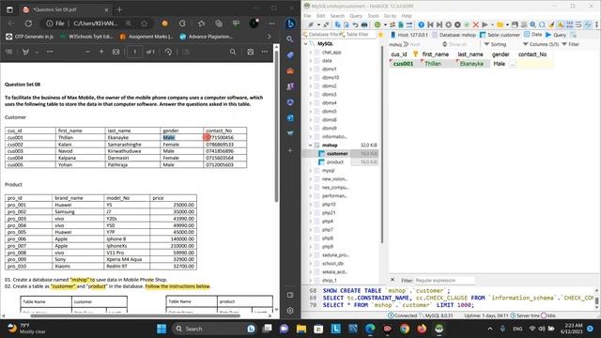Open the Columns (5/5) dropdown
601x338 pixels.
pyautogui.click(x=541, y=44)
